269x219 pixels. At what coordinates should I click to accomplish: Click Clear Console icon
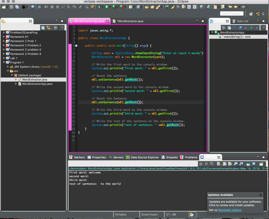point(219,164)
